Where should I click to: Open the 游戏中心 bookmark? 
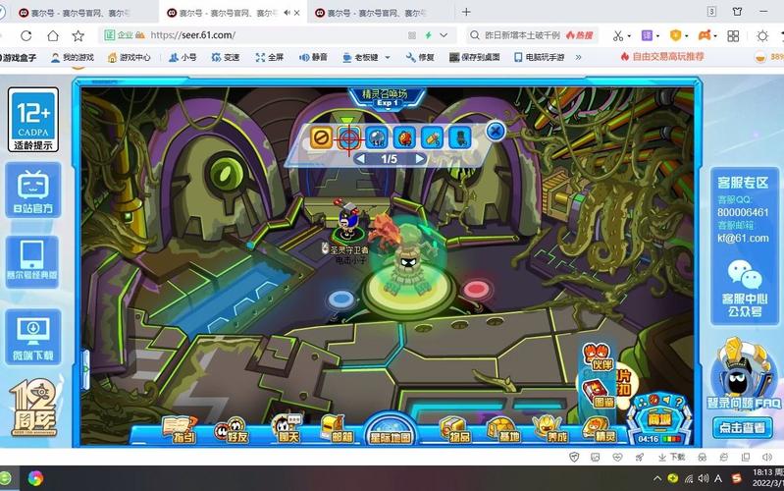point(129,58)
